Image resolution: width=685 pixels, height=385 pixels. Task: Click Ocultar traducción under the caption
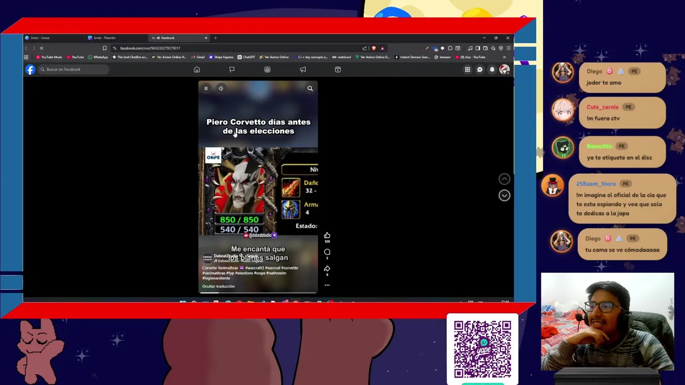pos(218,286)
